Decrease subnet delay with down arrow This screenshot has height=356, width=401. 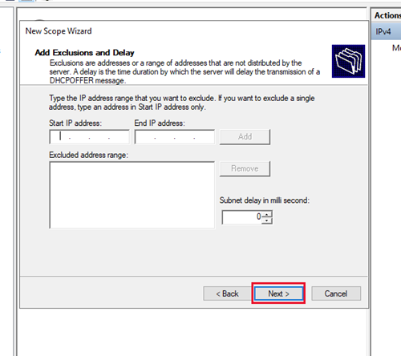point(267,220)
